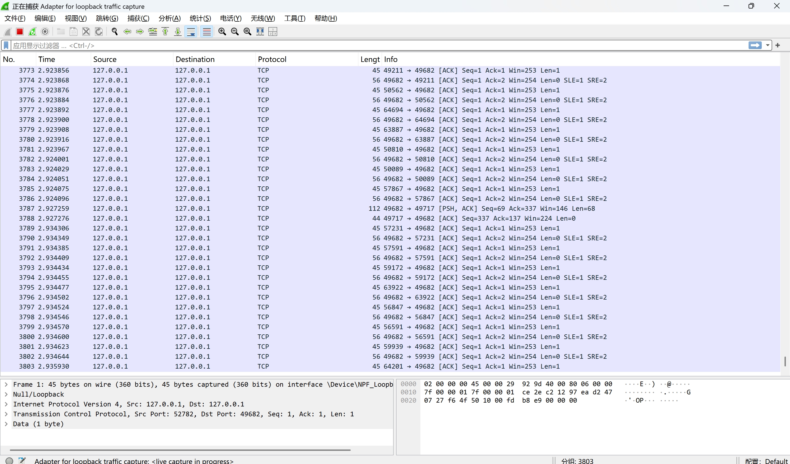Click the apply filter arrow button
The width and height of the screenshot is (790, 464).
(755, 46)
